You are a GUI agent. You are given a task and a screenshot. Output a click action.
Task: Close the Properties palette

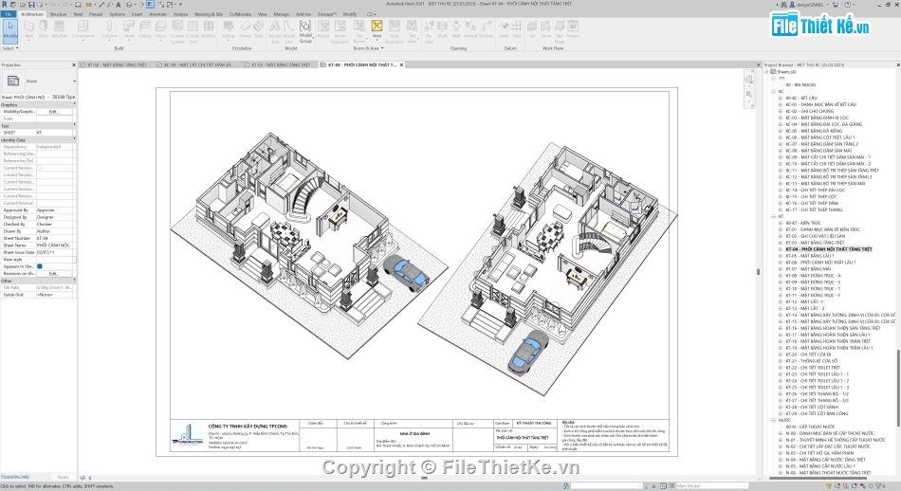click(74, 64)
